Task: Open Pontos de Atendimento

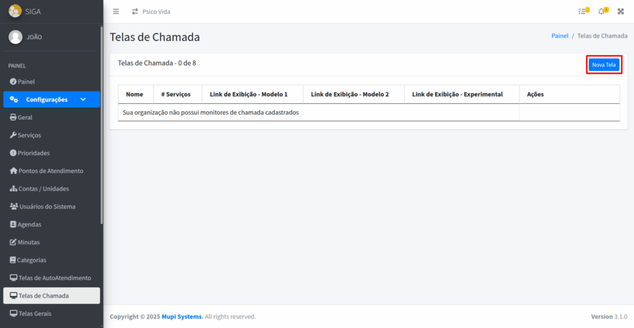Action: [x=52, y=171]
